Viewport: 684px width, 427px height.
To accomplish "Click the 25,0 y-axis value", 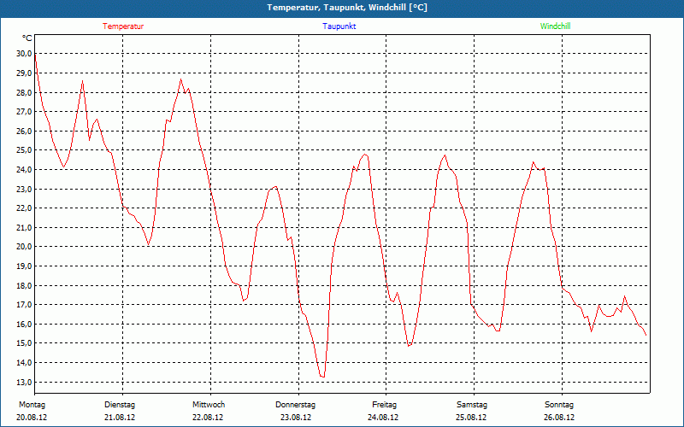I will coord(24,150).
